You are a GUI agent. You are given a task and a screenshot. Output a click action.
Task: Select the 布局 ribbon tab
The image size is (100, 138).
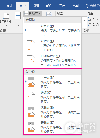(23, 6)
